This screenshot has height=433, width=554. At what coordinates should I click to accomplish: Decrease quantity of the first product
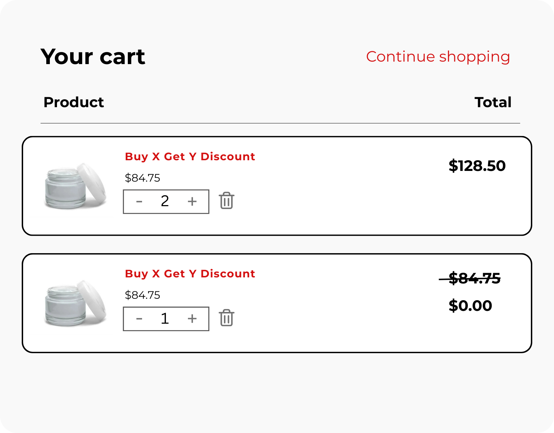tap(139, 202)
